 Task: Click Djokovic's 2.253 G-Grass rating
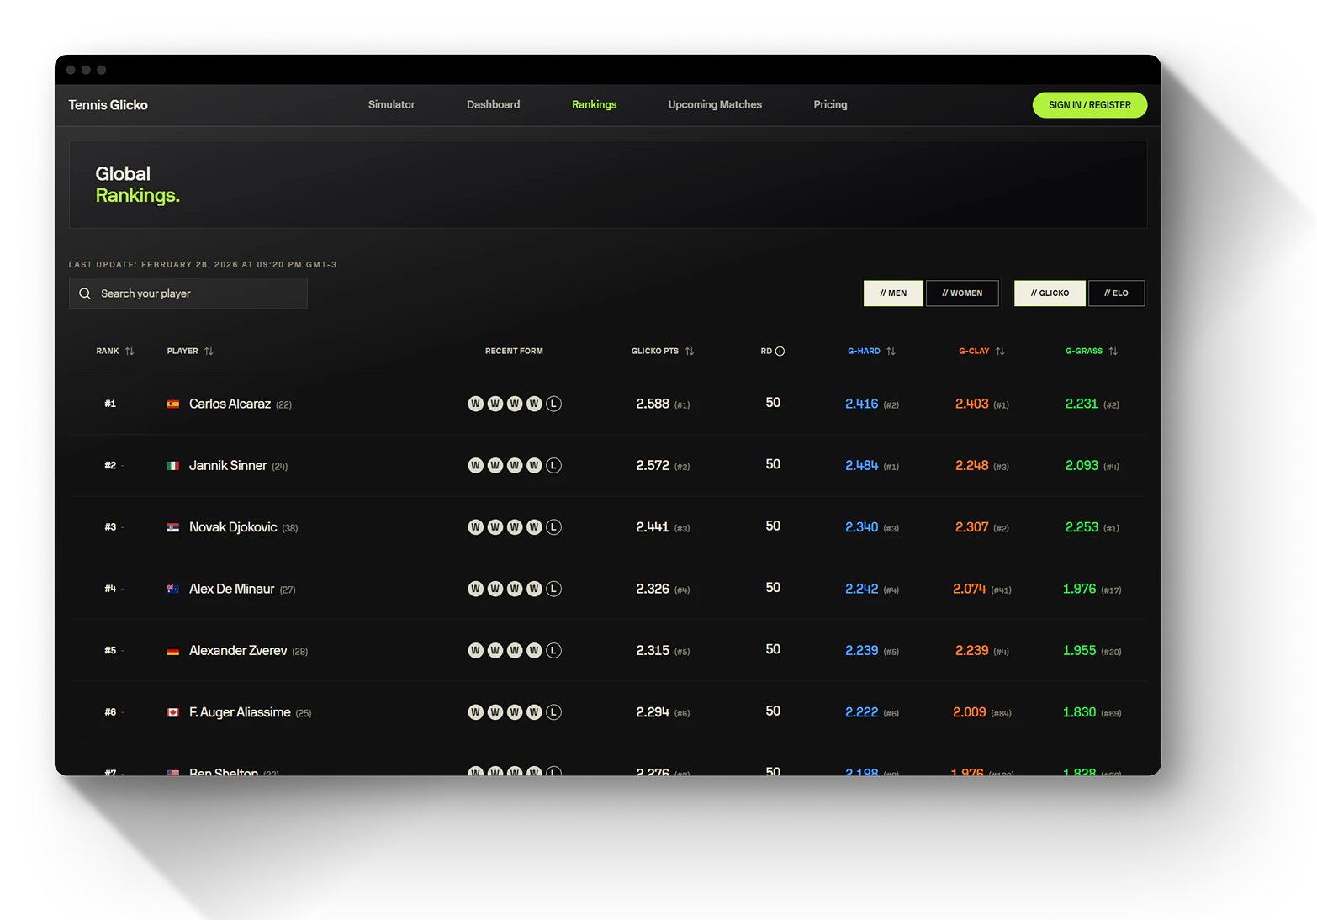[1082, 527]
